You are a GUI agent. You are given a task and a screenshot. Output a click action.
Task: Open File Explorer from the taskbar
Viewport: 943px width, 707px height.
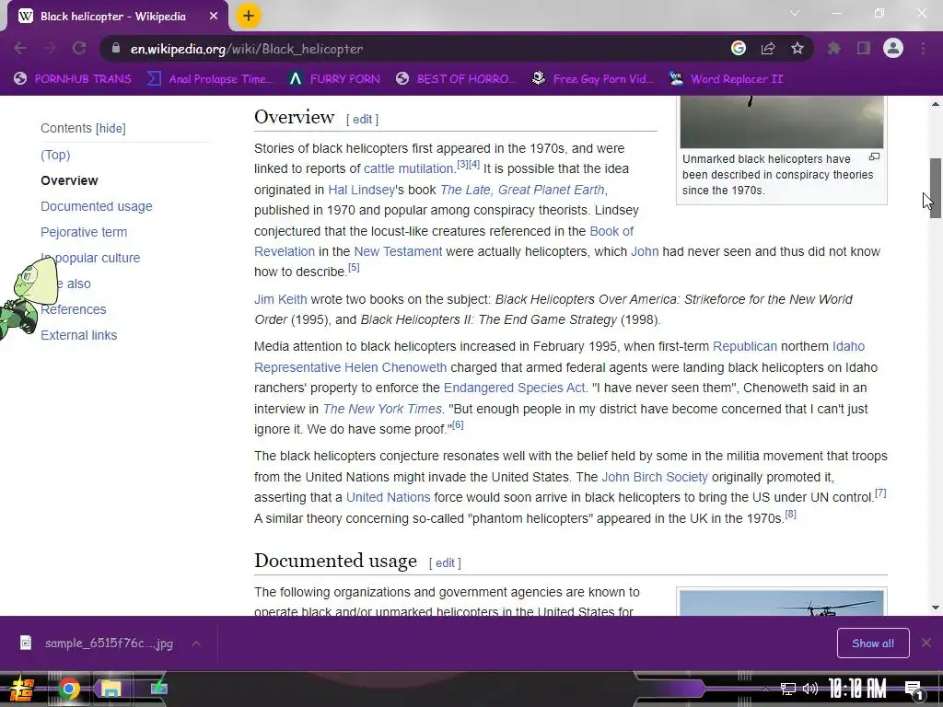(111, 689)
